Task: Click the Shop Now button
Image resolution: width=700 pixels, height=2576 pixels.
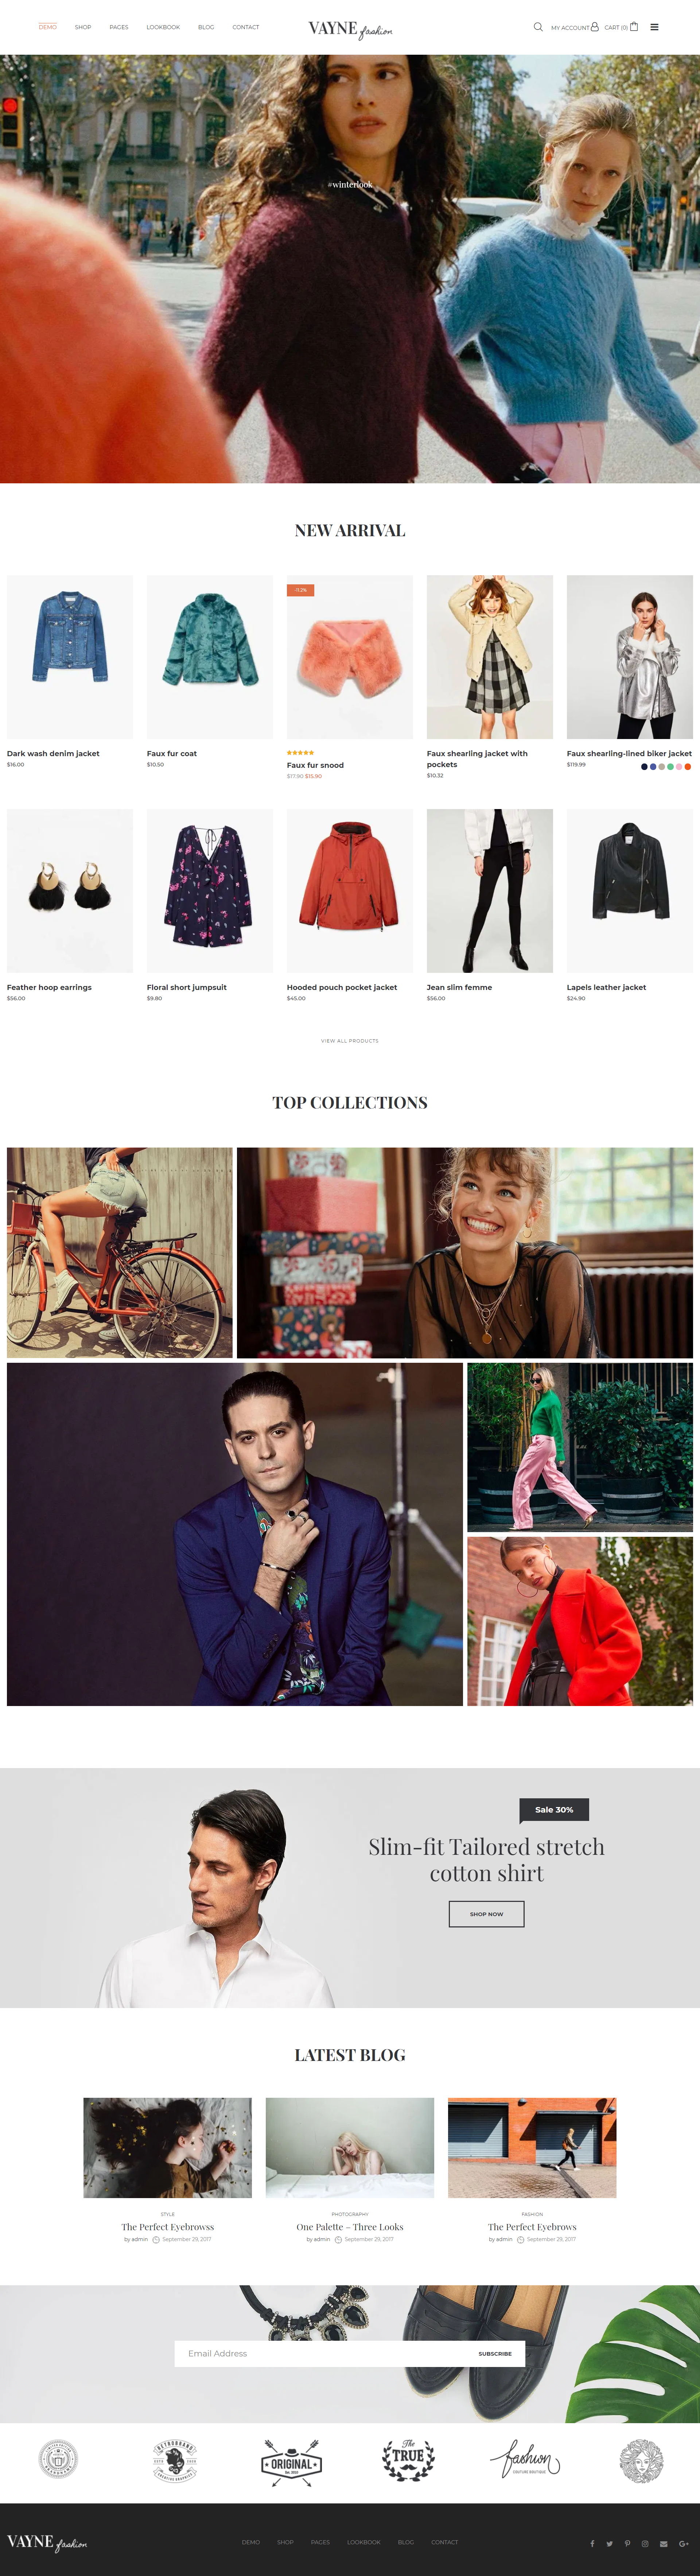Action: [x=487, y=1913]
